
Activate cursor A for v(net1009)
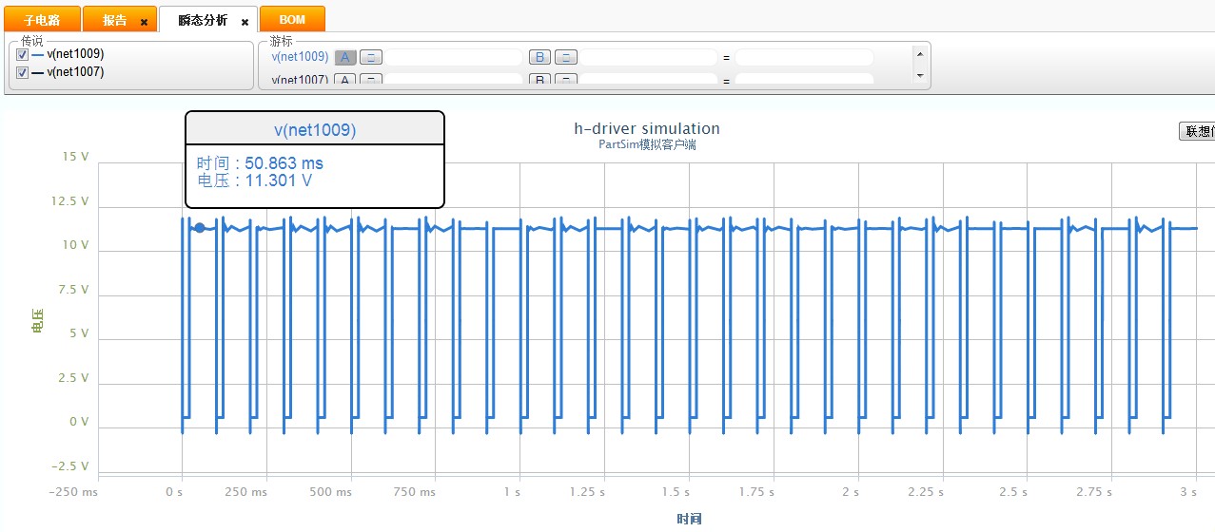(345, 57)
